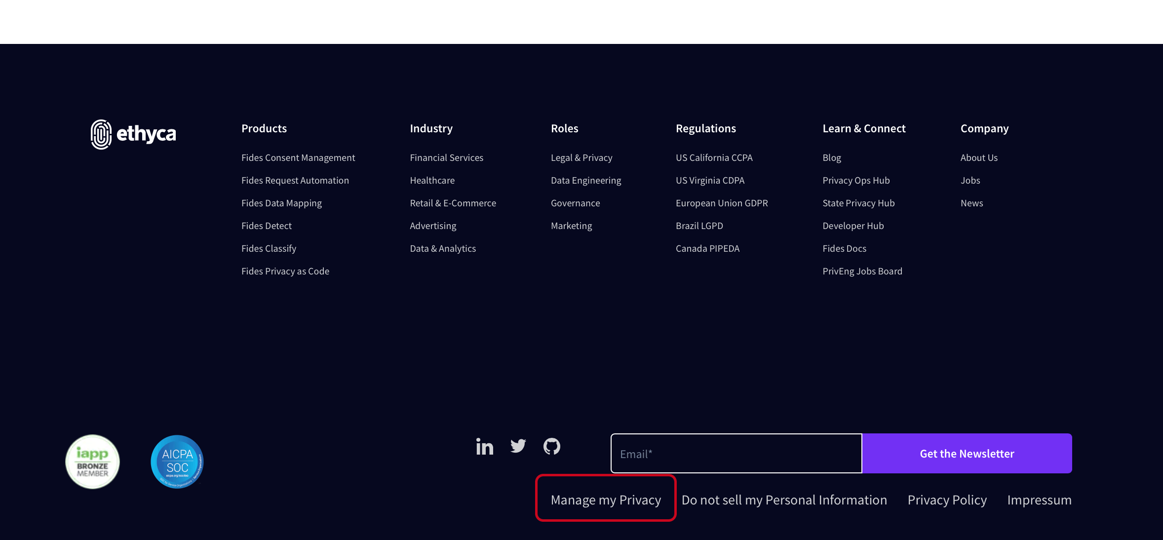Open the Privacy Policy link
The height and width of the screenshot is (540, 1163).
(x=947, y=500)
